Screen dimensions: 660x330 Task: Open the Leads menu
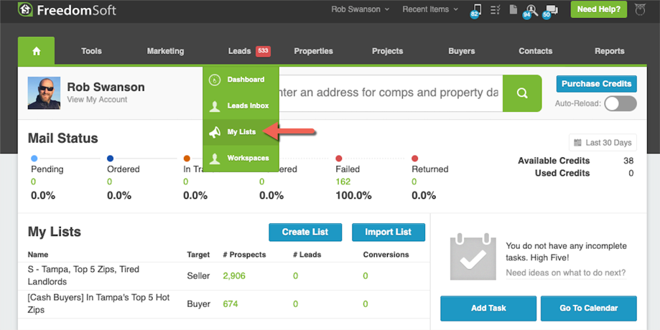pyautogui.click(x=239, y=51)
